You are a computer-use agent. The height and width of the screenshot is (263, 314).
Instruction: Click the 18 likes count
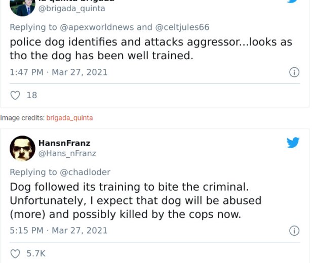pyautogui.click(x=32, y=95)
